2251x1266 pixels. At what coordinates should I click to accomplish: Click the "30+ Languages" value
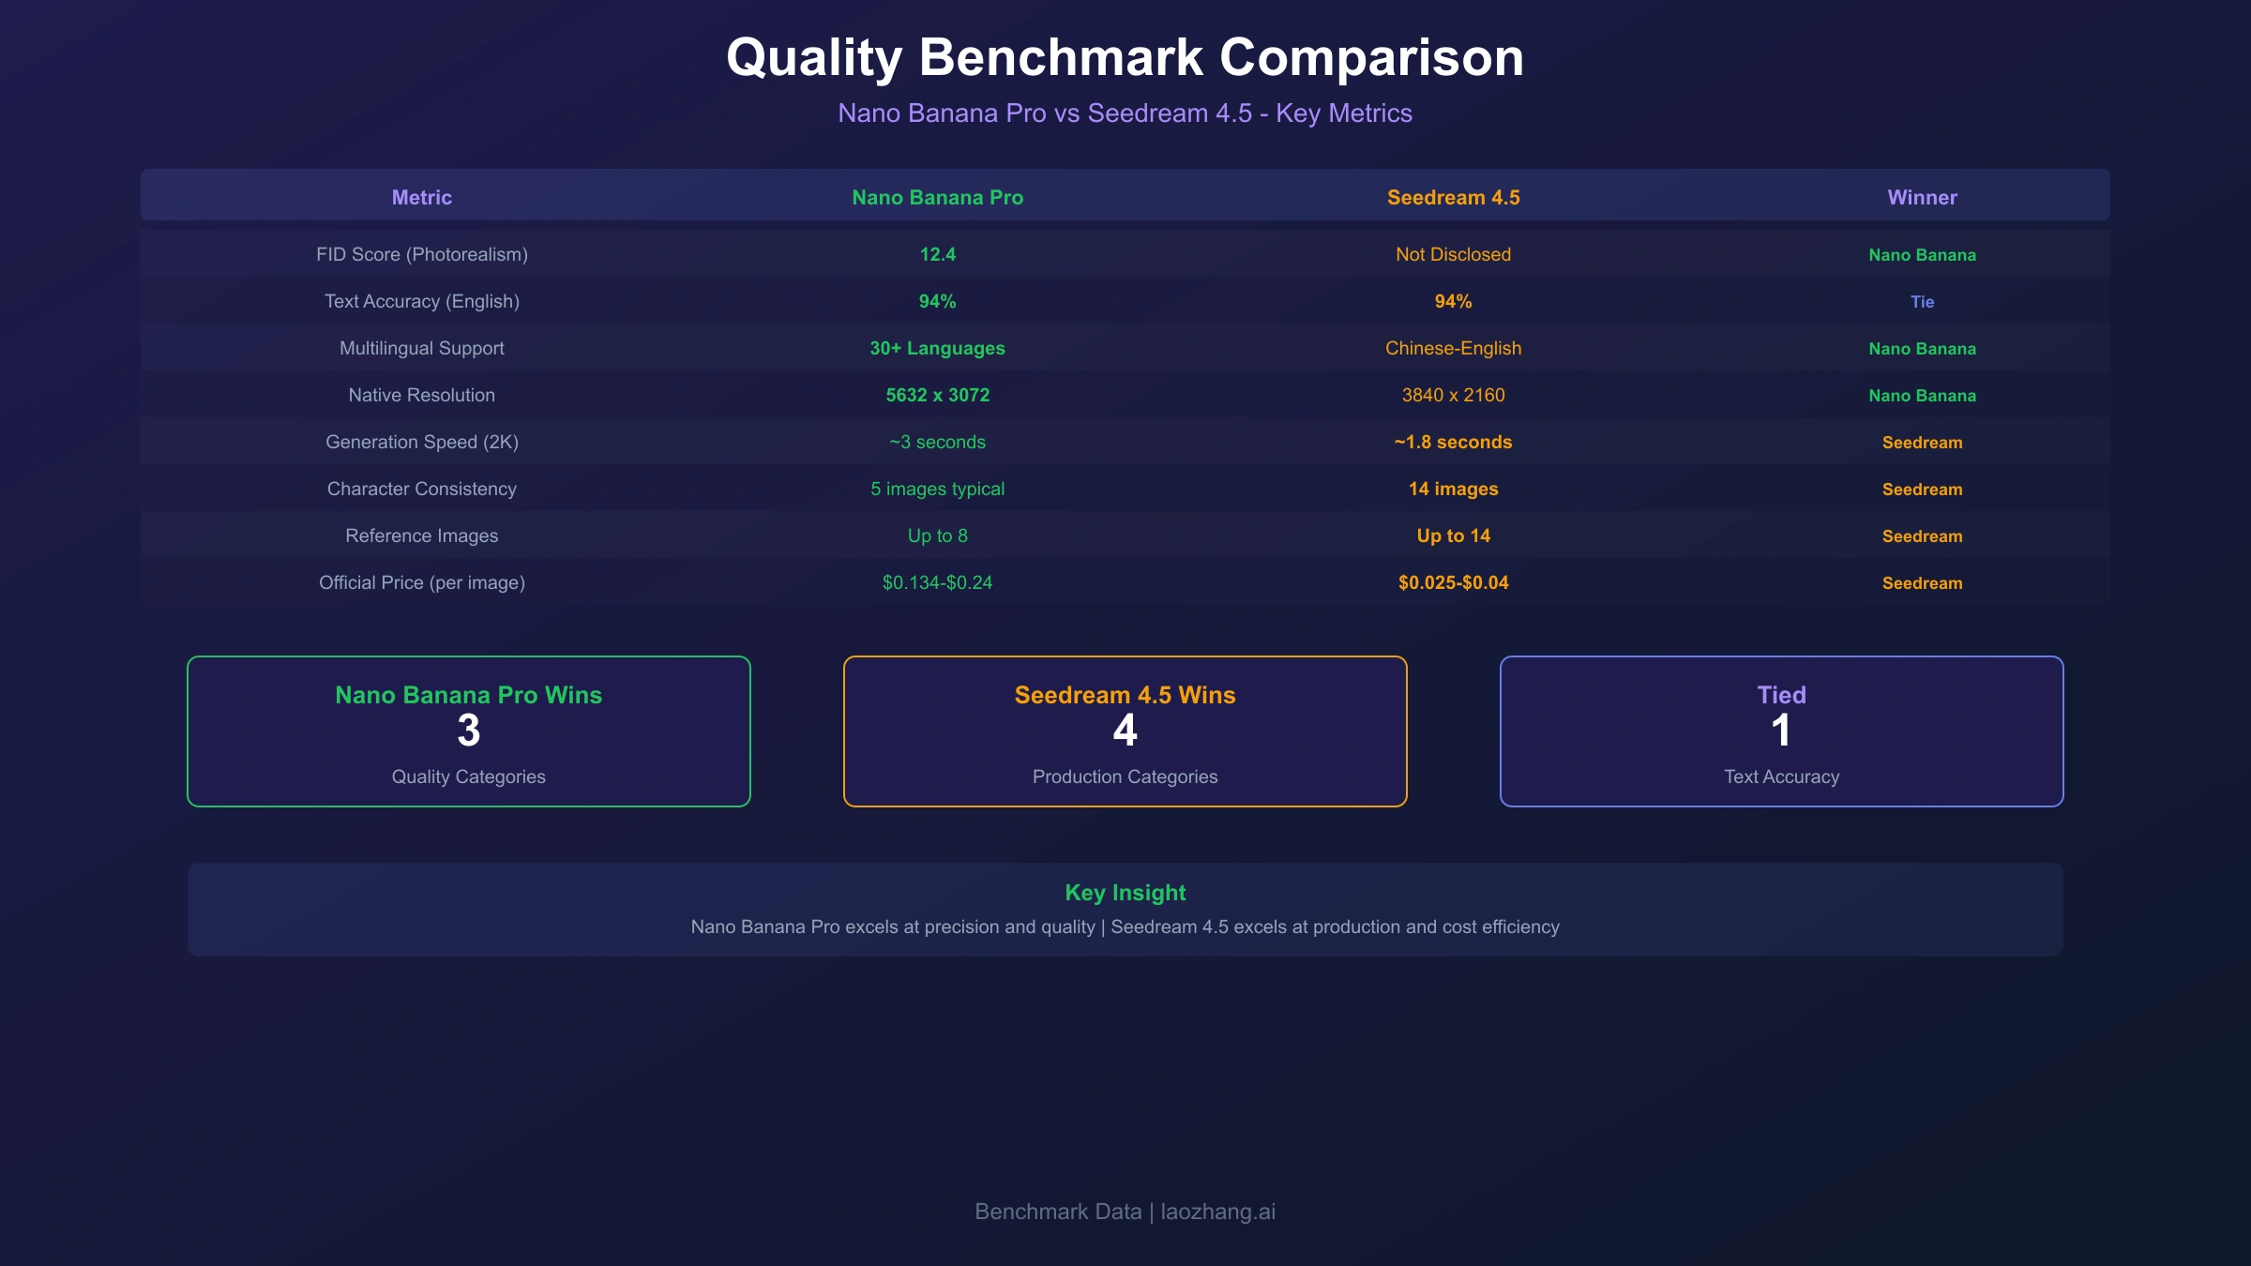click(938, 348)
